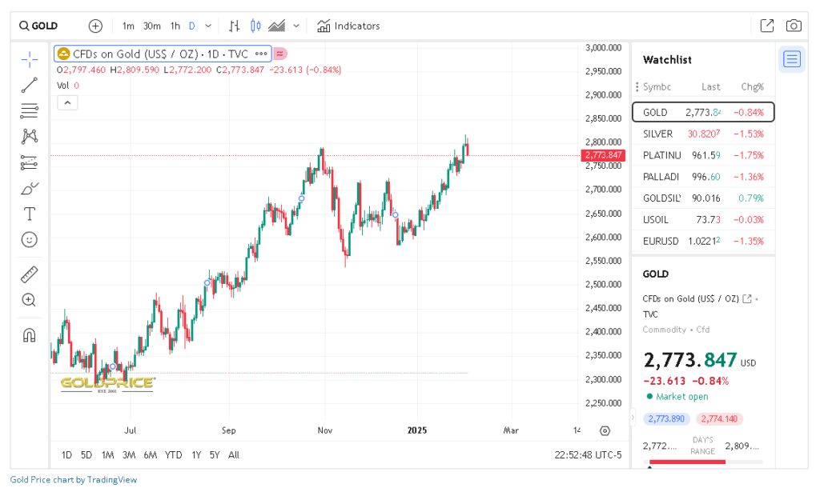Set date range to 5Y
This screenshot has width=820, height=492.
click(215, 455)
